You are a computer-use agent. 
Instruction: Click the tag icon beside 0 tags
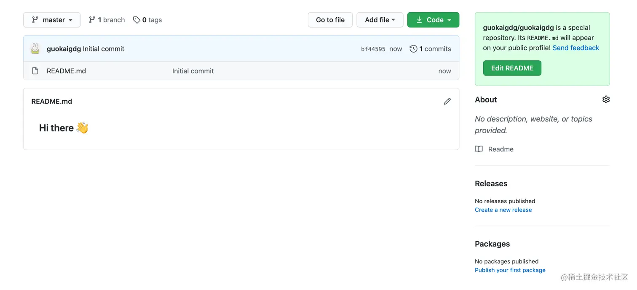point(136,20)
